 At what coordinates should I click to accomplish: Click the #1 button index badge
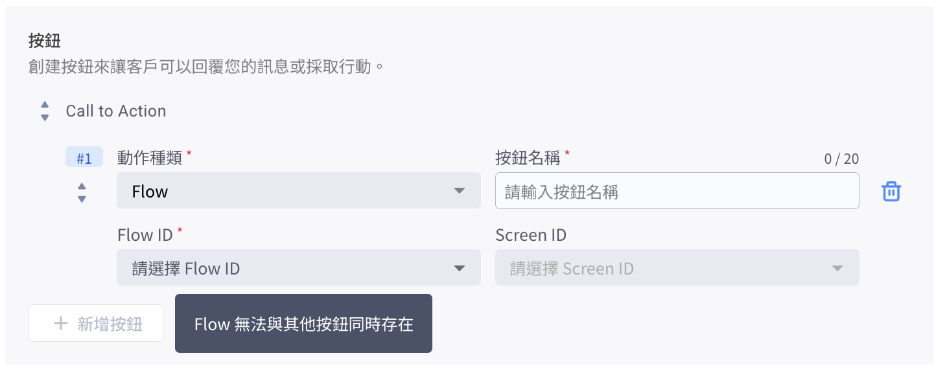[84, 158]
